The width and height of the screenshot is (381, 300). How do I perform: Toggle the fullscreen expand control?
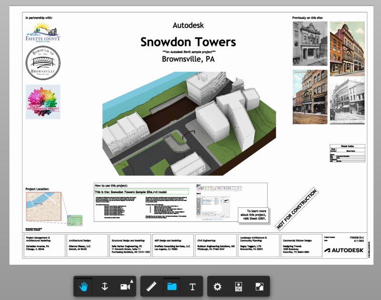(x=259, y=286)
